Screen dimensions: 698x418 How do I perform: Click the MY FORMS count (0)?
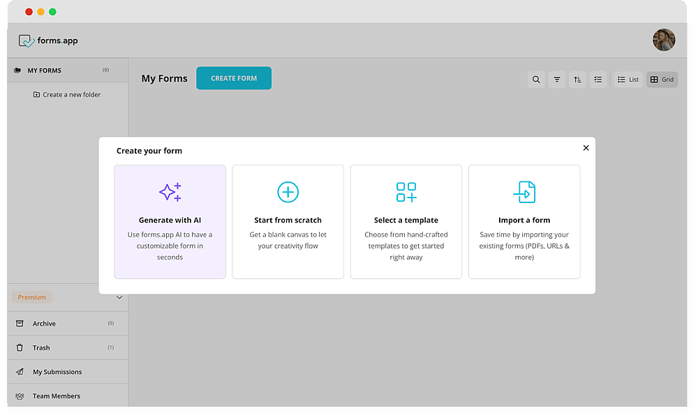point(105,70)
